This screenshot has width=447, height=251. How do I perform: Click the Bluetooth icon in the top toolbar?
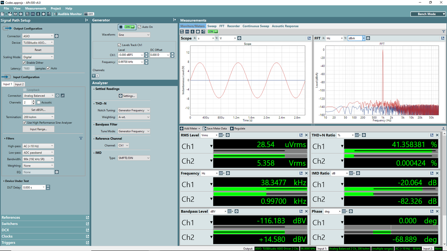coord(38,14)
